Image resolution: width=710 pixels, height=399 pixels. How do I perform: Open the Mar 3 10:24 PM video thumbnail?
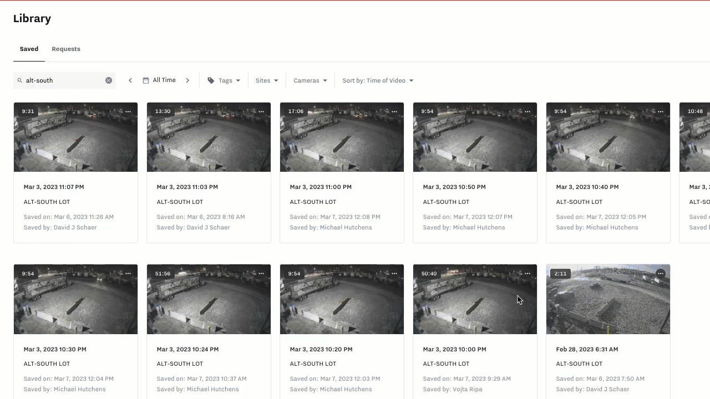click(x=209, y=299)
